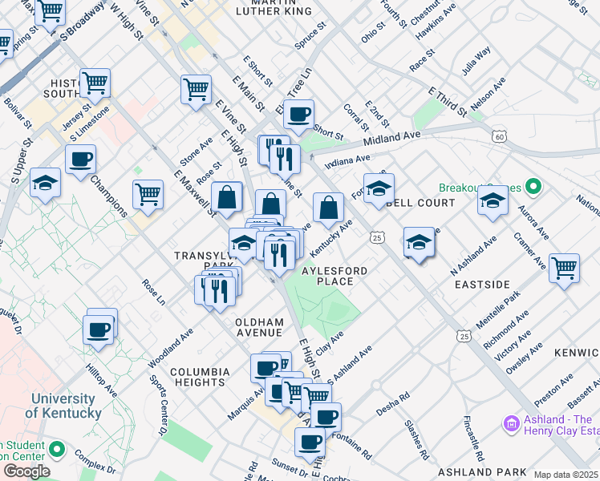Image resolution: width=600 pixels, height=481 pixels.
Task: Click the US 60 route shield
Action: click(500, 138)
